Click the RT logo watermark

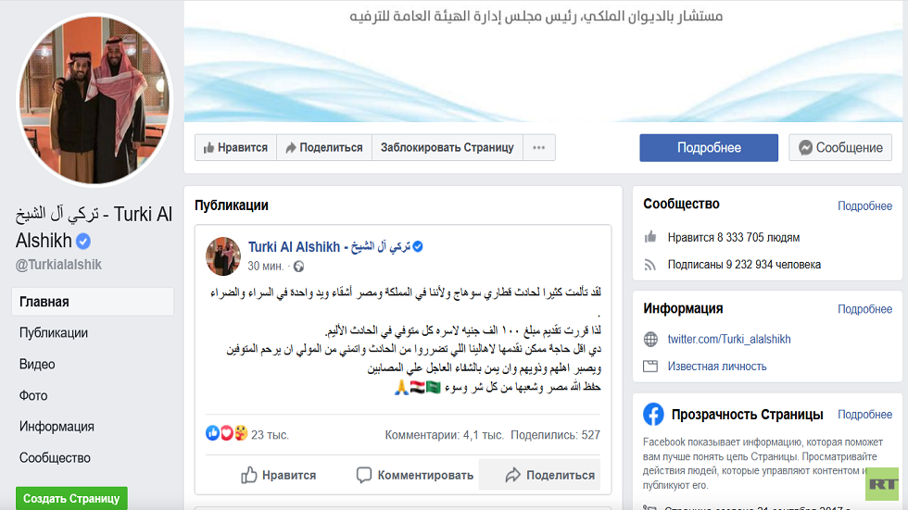[882, 485]
